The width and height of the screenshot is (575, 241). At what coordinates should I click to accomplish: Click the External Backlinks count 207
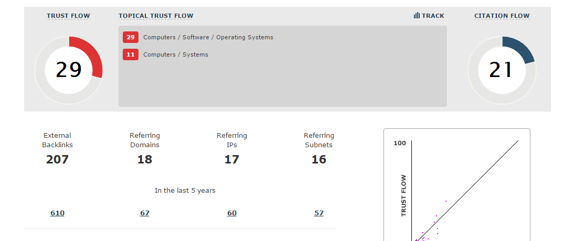click(x=57, y=160)
